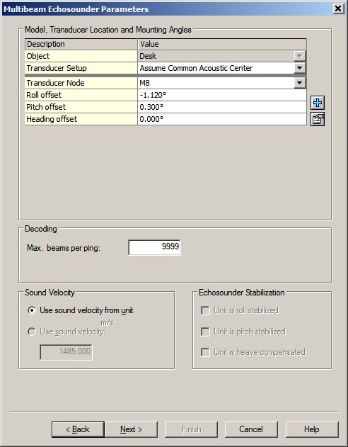Click the Roll offset value field
This screenshot has width=348, height=447.
pos(222,95)
